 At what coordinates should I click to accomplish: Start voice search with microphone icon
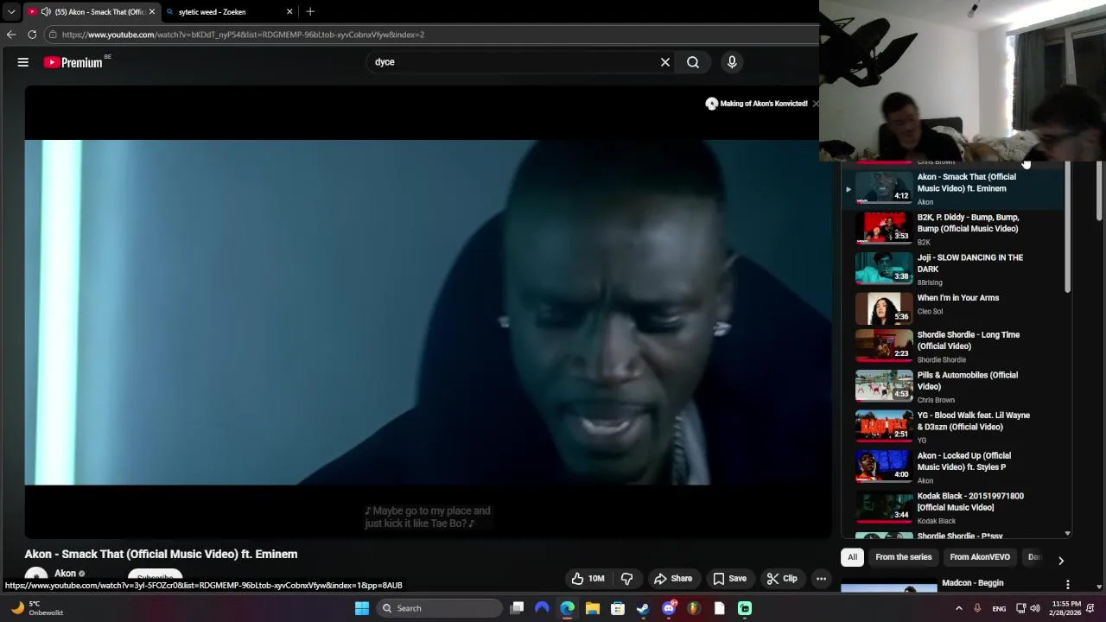[x=732, y=62]
